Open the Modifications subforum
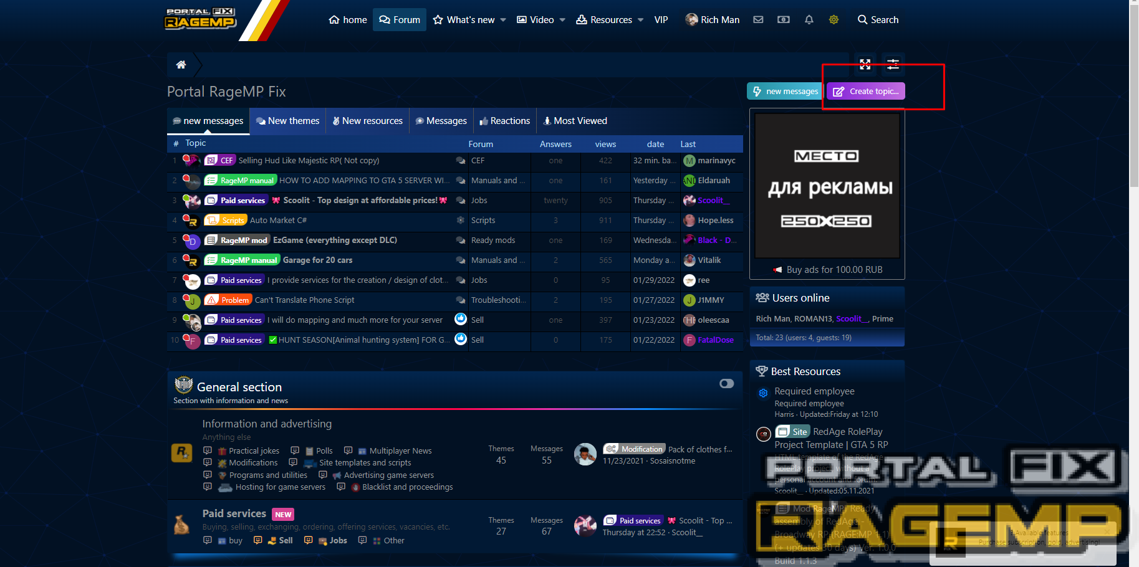The width and height of the screenshot is (1139, 567). [x=253, y=463]
